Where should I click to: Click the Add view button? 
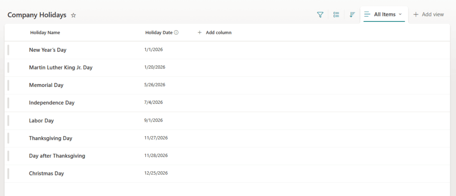tap(428, 14)
